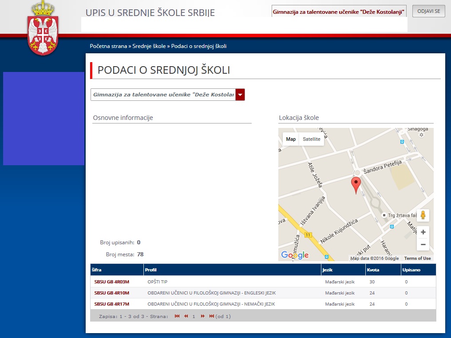Image resolution: width=451 pixels, height=338 pixels.
Task: Go to next page of records
Action: click(x=202, y=316)
